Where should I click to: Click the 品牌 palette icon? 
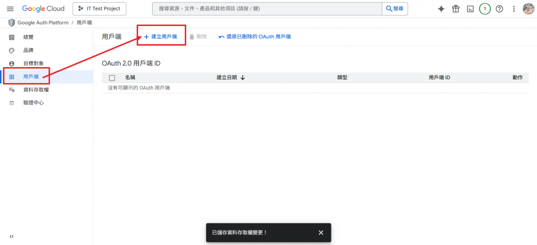(12, 50)
